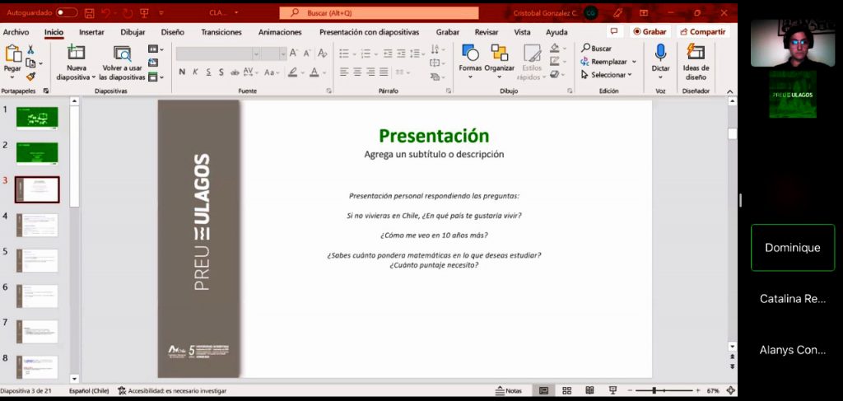This screenshot has height=401, width=843.
Task: Open the font name combo box
Action: coord(217,53)
